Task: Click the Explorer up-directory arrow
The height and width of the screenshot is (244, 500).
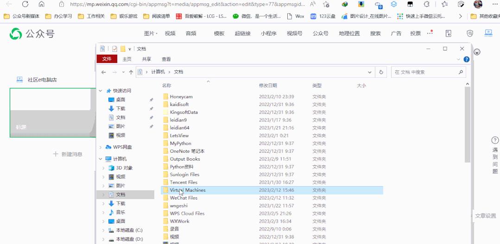Action: point(131,72)
